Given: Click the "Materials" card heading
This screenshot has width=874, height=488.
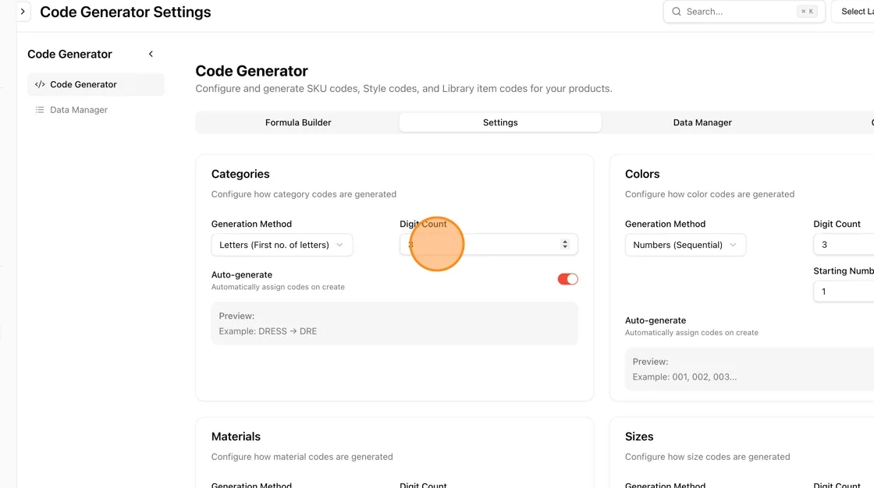Looking at the screenshot, I should [x=236, y=437].
